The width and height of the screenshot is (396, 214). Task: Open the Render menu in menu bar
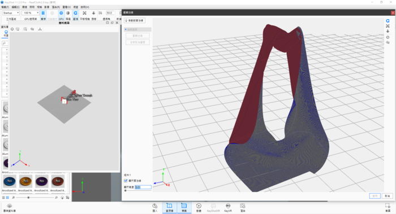pyautogui.click(x=56, y=7)
